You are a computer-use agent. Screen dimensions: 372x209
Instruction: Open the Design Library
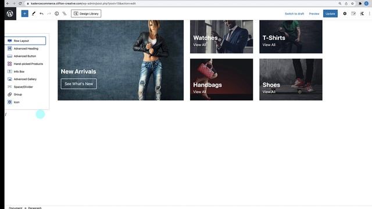tap(86, 13)
